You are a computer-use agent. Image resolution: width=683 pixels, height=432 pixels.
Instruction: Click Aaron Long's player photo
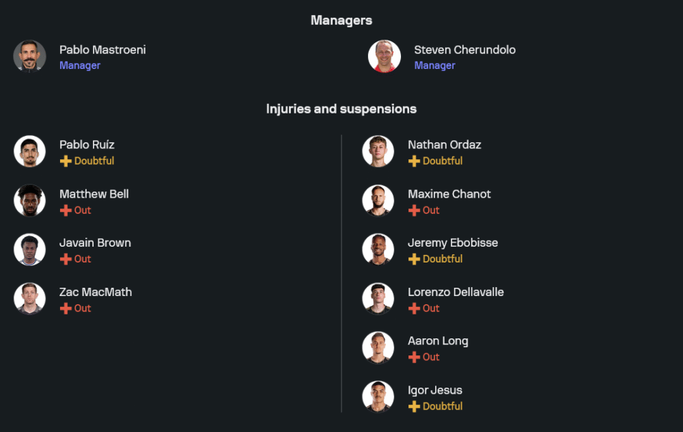[378, 347]
